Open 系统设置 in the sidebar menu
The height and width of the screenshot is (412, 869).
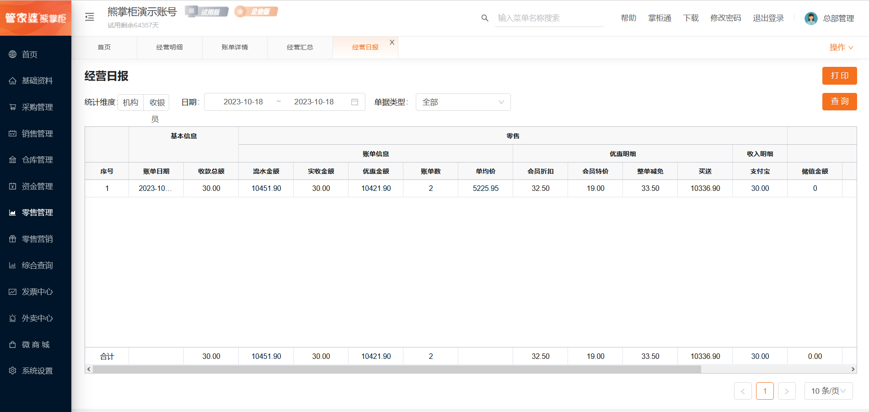[36, 371]
